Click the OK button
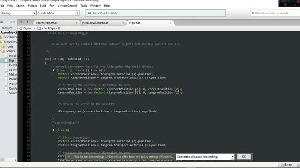Image resolution: width=300 pixels, height=168 pixels. pos(244,157)
